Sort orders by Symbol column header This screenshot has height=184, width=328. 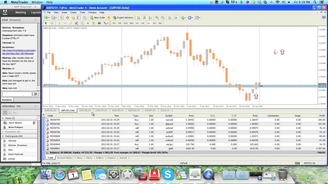pos(169,116)
